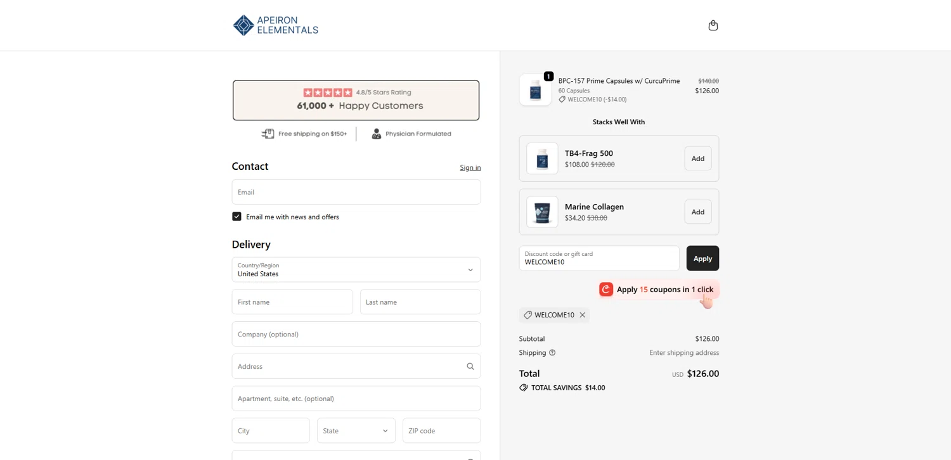Click the red coupon app icon

point(606,290)
